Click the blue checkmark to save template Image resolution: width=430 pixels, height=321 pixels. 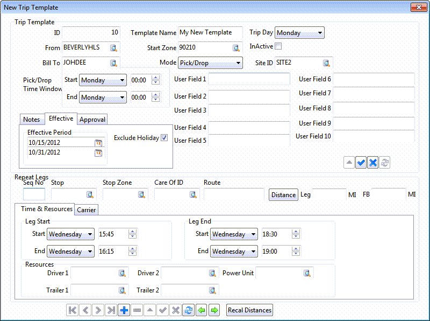click(361, 163)
